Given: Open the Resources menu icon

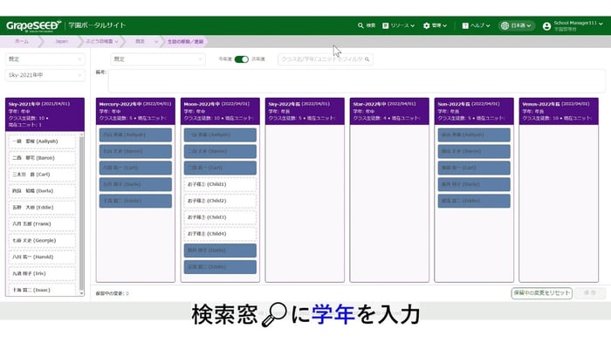Looking at the screenshot, I should [x=386, y=25].
